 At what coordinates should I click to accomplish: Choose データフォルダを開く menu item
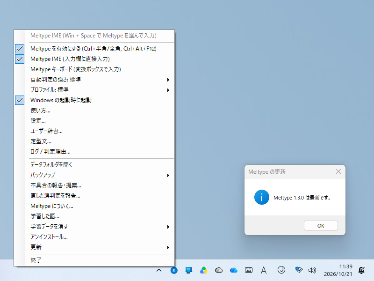[94, 165]
